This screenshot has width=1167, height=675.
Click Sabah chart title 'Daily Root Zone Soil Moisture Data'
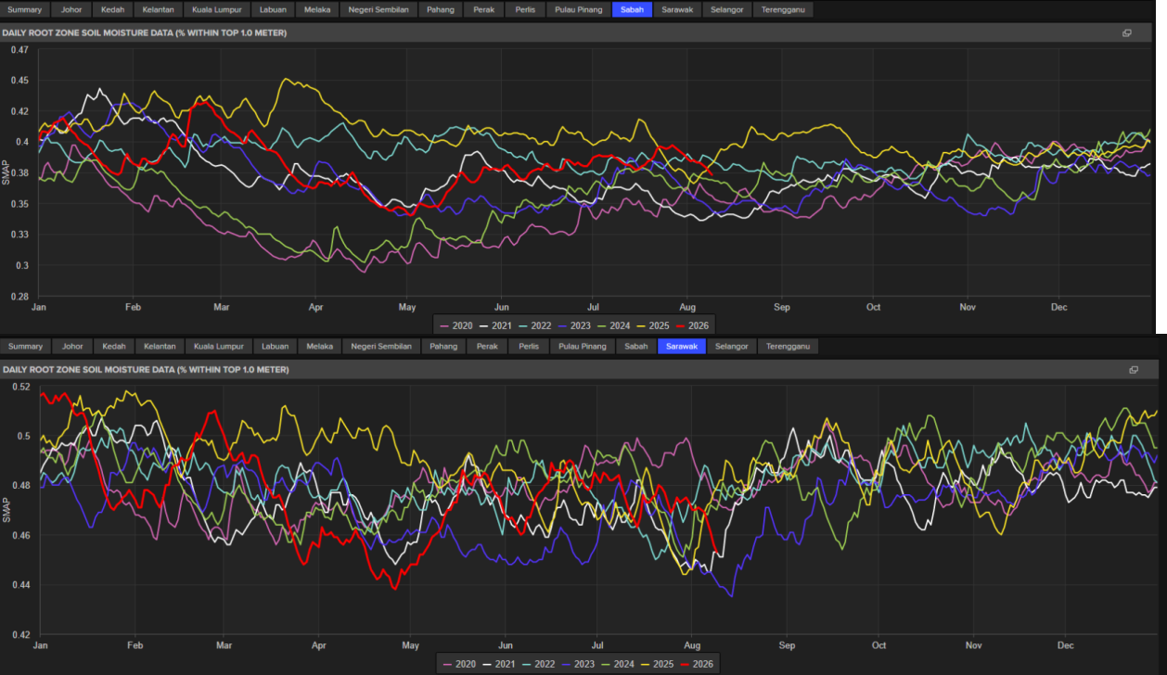pos(144,33)
